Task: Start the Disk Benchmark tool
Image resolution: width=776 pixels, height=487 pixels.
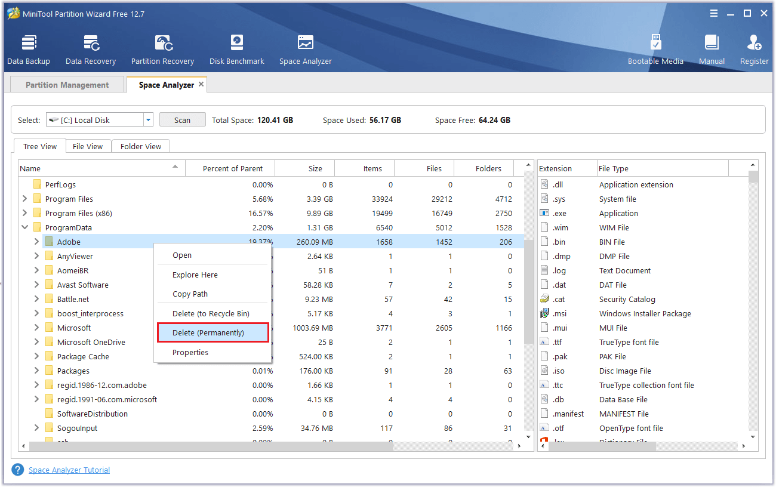Action: pyautogui.click(x=237, y=50)
